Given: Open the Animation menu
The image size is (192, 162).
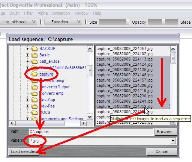Looking at the screenshot, I should (x=61, y=13).
